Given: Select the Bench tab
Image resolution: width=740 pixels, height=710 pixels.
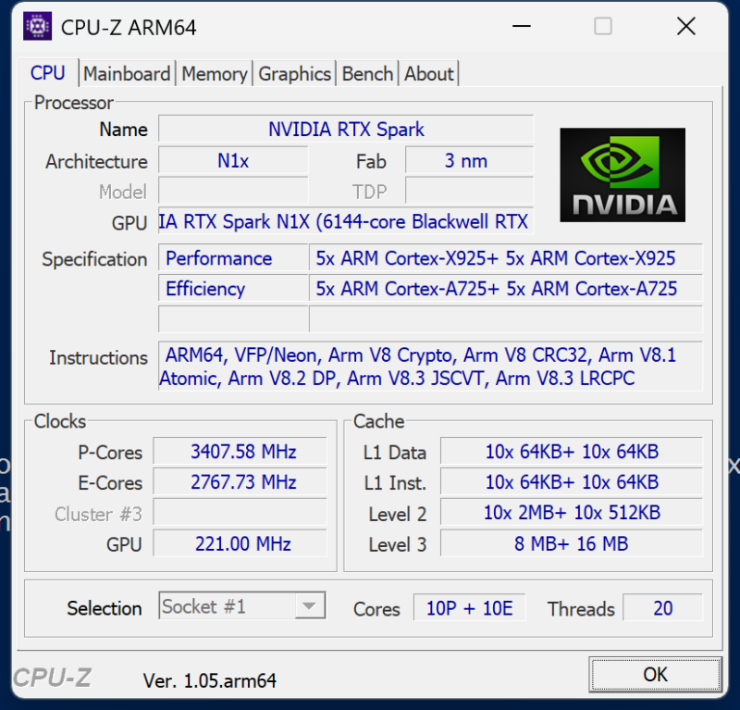Looking at the screenshot, I should [x=367, y=74].
